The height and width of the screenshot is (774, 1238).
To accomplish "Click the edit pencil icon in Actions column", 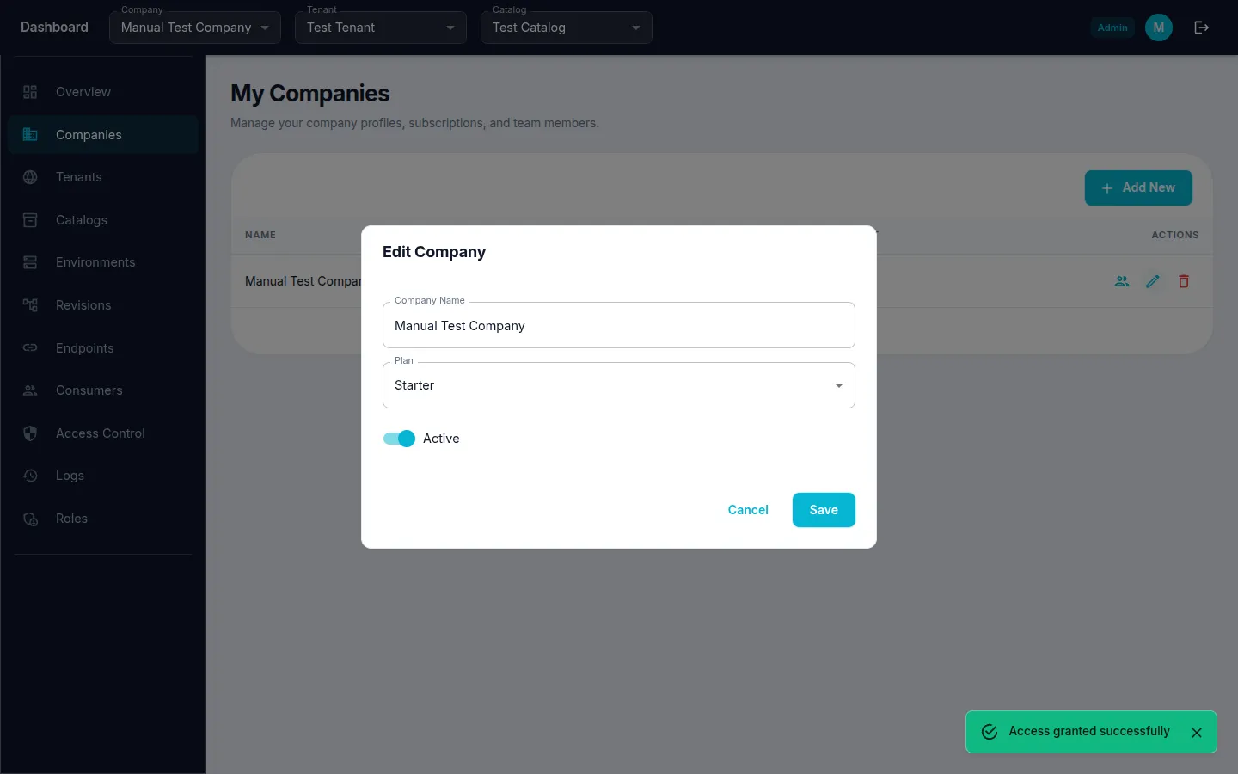I will 1153,281.
